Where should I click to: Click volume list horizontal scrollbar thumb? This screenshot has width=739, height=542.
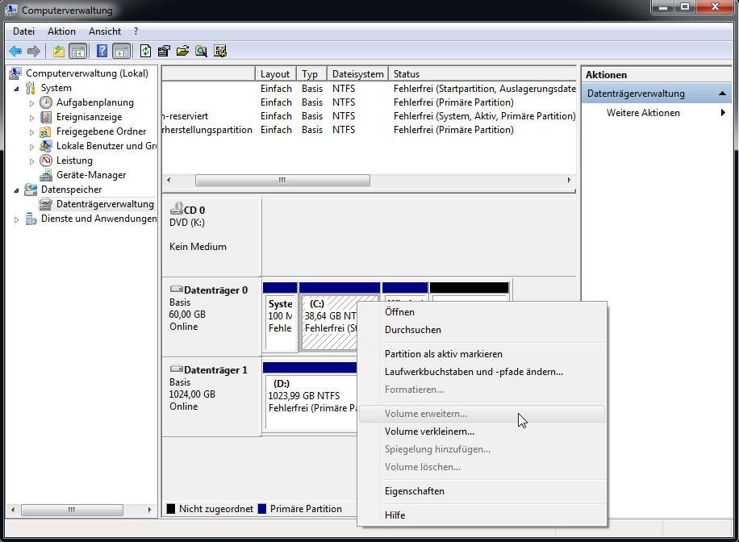pyautogui.click(x=282, y=180)
